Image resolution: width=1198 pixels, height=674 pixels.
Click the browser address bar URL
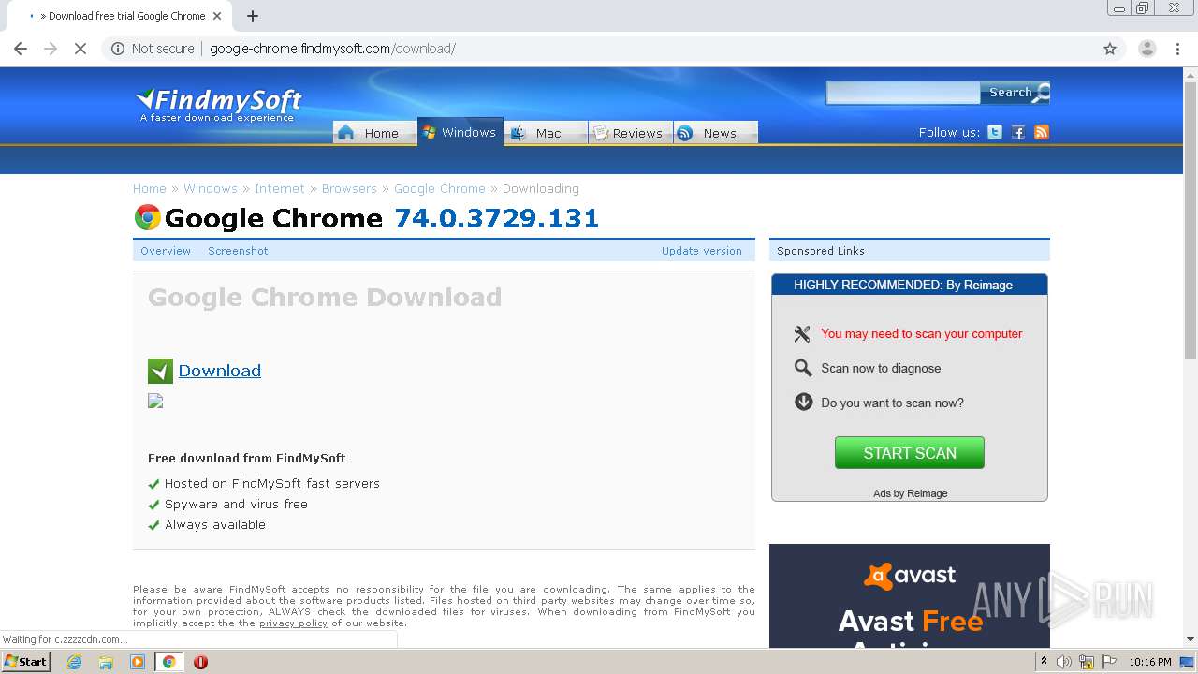click(x=332, y=49)
